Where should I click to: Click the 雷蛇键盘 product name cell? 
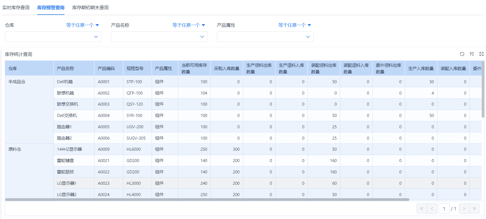74,160
